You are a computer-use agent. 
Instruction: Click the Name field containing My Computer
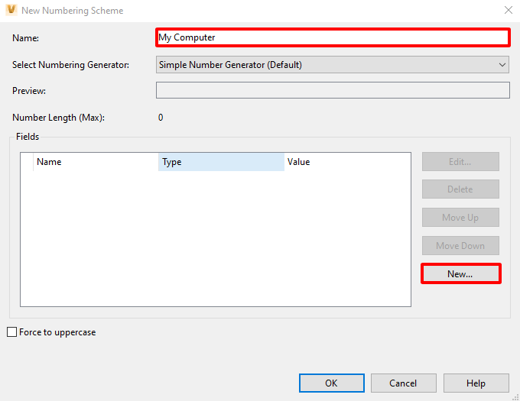pos(333,37)
